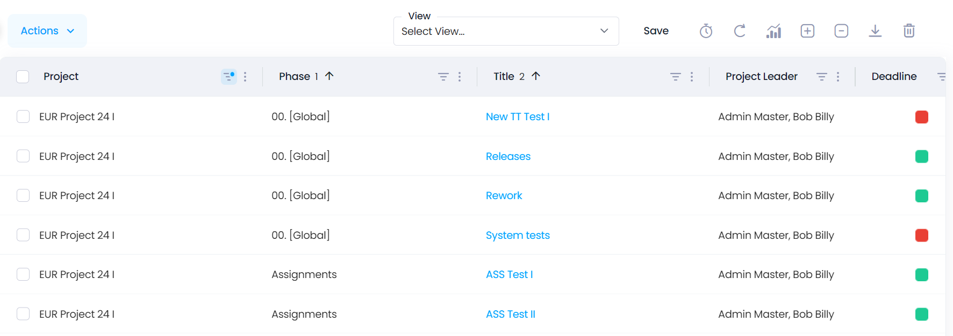Open the Project Leader column three-dot menu
The image size is (953, 336).
pos(838,77)
